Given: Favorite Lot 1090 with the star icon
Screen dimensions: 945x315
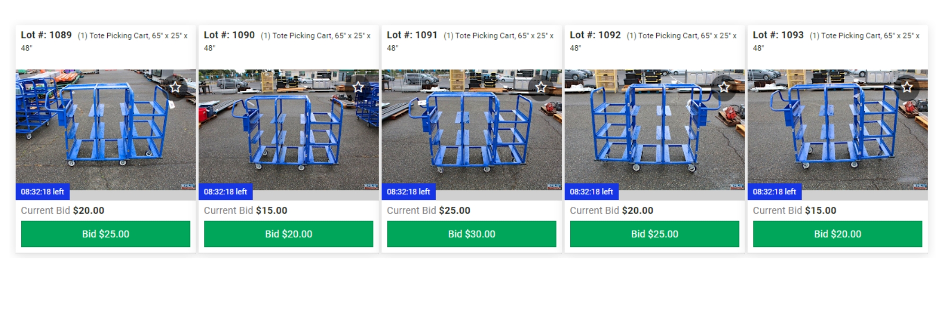Looking at the screenshot, I should pos(358,87).
